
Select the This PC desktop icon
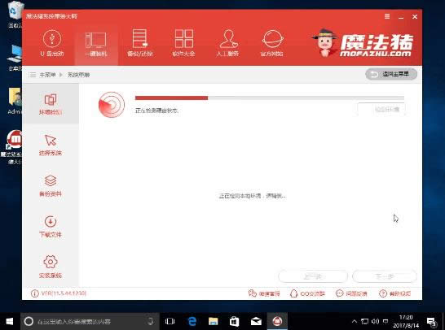tap(14, 58)
